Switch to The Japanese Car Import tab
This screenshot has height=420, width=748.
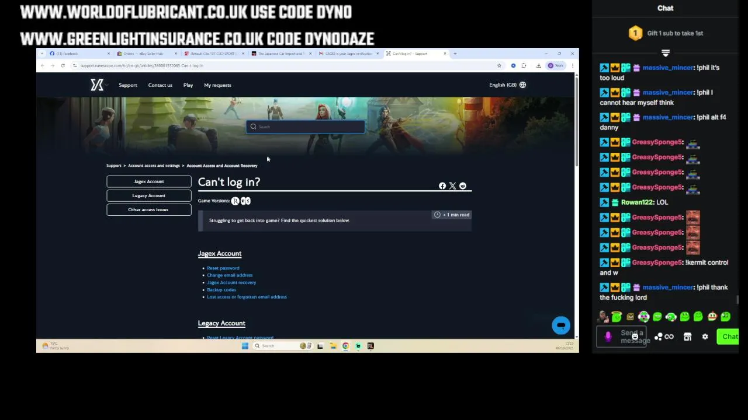pos(280,54)
